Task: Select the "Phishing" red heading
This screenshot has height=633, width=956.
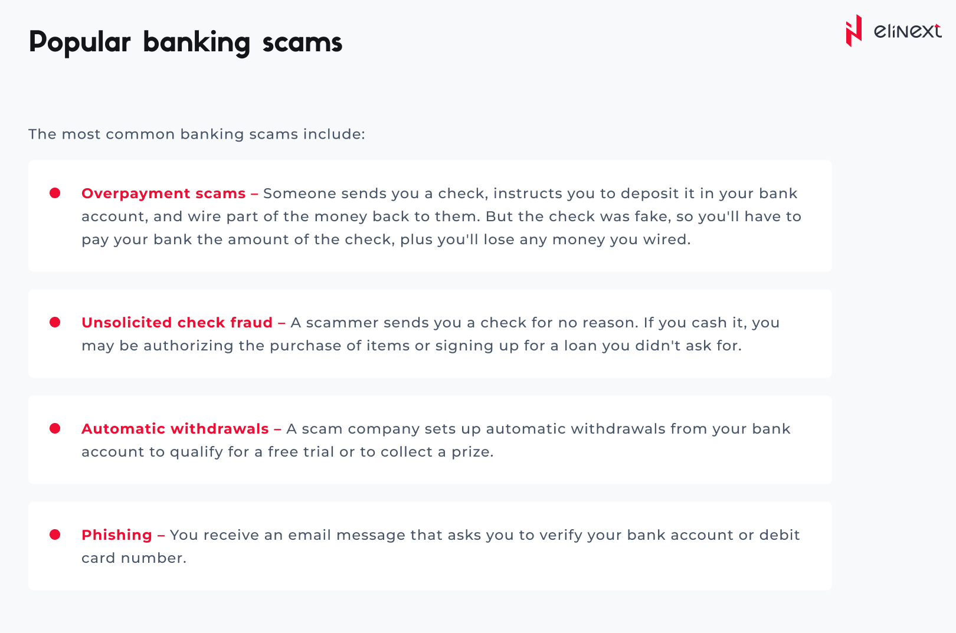Action: [117, 535]
